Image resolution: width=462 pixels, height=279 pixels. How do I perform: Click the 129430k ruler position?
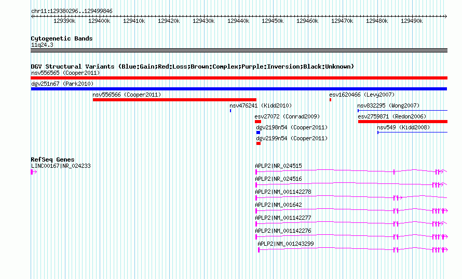click(x=203, y=21)
